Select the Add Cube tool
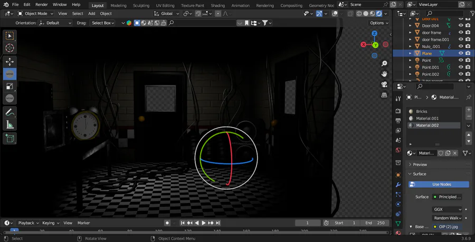This screenshot has width=475, height=242. (9, 138)
